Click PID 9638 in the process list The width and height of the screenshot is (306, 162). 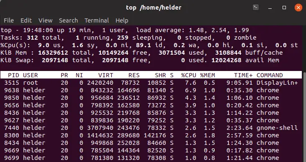pyautogui.click(x=12, y=90)
